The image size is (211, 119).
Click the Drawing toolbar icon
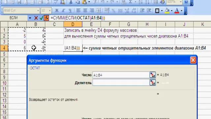pyautogui.click(x=163, y=2)
